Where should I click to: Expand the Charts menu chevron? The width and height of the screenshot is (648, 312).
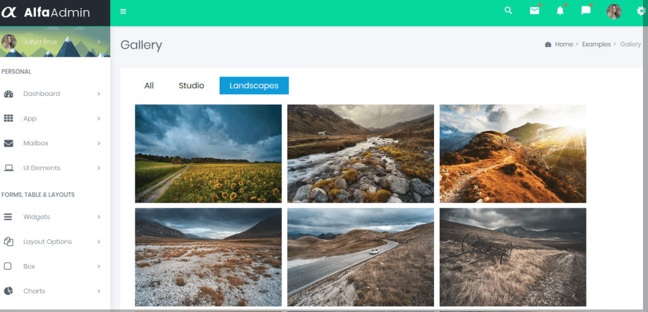coord(99,291)
